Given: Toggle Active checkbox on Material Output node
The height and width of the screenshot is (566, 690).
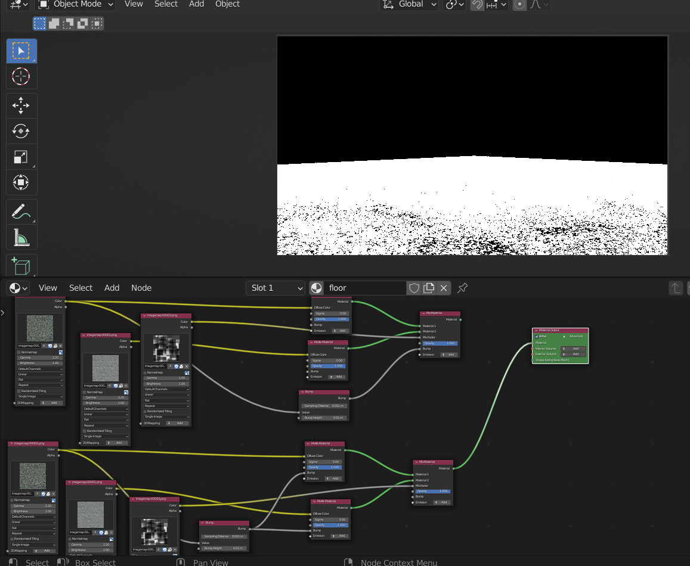Looking at the screenshot, I should pyautogui.click(x=537, y=337).
